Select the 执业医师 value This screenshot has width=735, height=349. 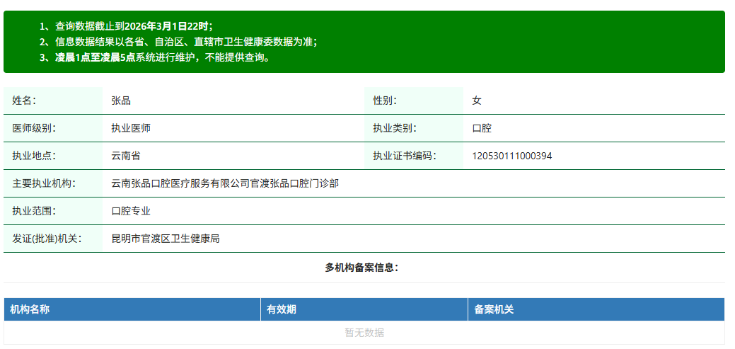click(x=131, y=128)
